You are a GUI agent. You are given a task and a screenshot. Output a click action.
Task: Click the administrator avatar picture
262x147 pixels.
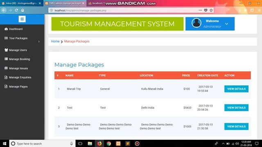coord(196,23)
